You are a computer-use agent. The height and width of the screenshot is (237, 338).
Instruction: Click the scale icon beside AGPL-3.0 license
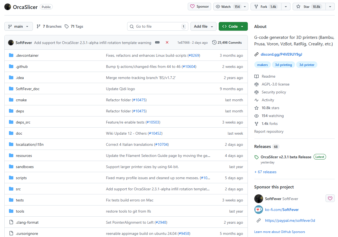pos(256,84)
